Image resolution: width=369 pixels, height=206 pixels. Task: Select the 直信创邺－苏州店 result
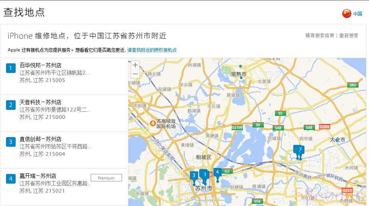[x=64, y=150]
